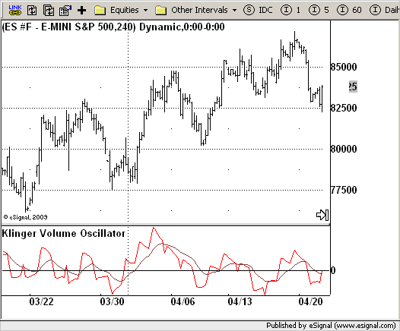Click the scroll-to-latest-bar arrow icon
The width and height of the screenshot is (400, 331).
(322, 215)
